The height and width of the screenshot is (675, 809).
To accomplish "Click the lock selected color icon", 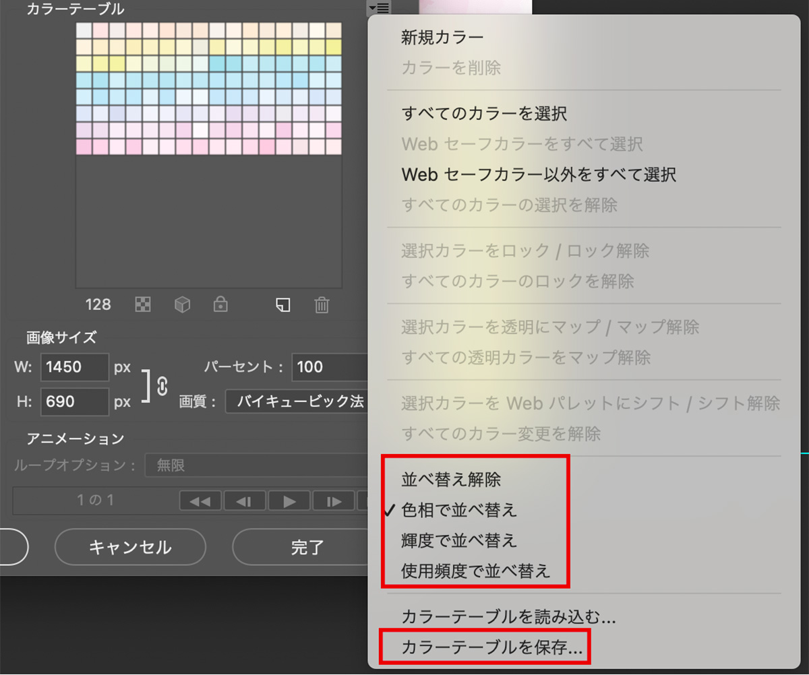I will (x=220, y=305).
